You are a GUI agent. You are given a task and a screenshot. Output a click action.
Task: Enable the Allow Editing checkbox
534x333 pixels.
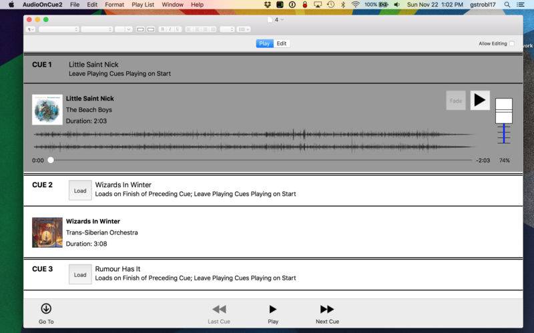512,43
